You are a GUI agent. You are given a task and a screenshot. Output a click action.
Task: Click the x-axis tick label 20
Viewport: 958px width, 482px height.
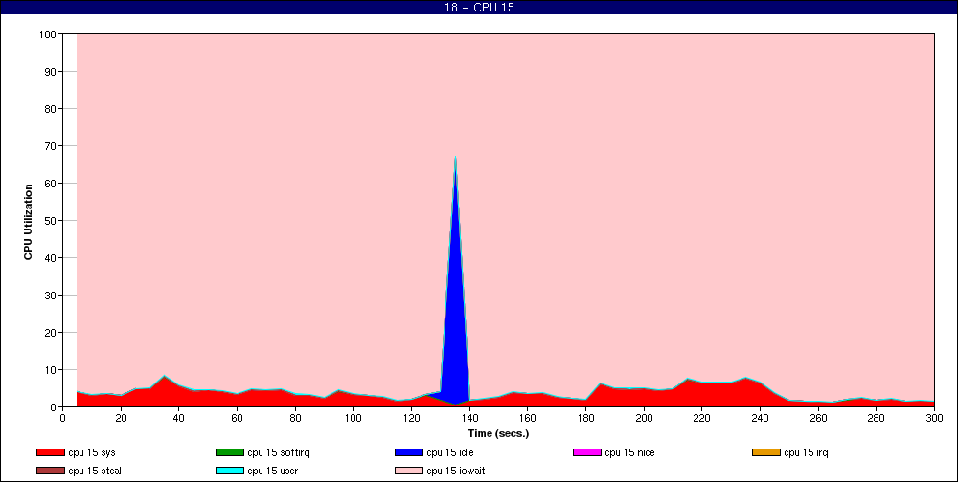pos(121,419)
